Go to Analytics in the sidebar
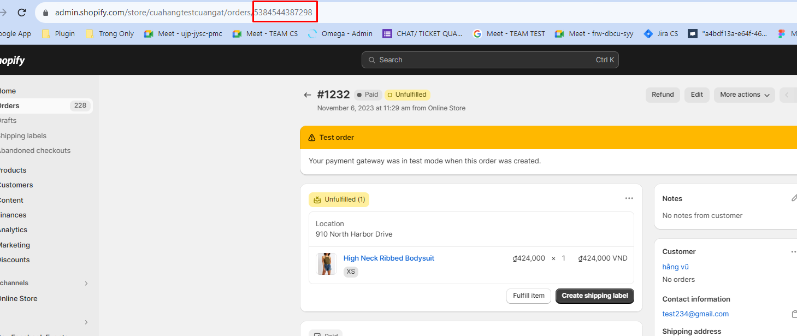Image resolution: width=797 pixels, height=336 pixels. (13, 230)
